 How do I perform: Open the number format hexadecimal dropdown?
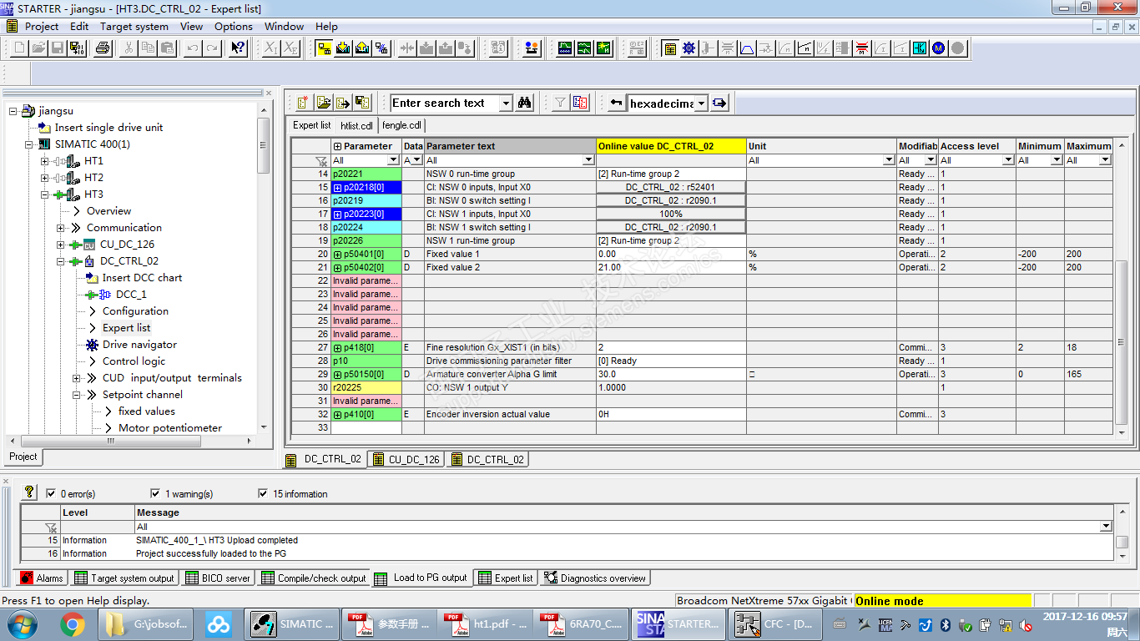[701, 103]
